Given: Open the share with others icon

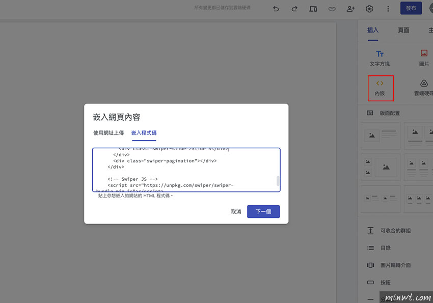Looking at the screenshot, I should click(350, 9).
